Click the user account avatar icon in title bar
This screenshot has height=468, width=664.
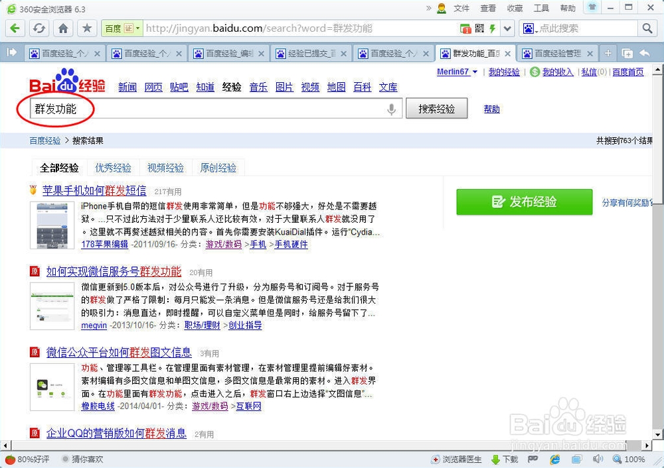(x=442, y=9)
